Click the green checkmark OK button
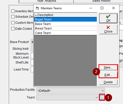The width and height of the screenshot is (123, 104). pos(108,18)
